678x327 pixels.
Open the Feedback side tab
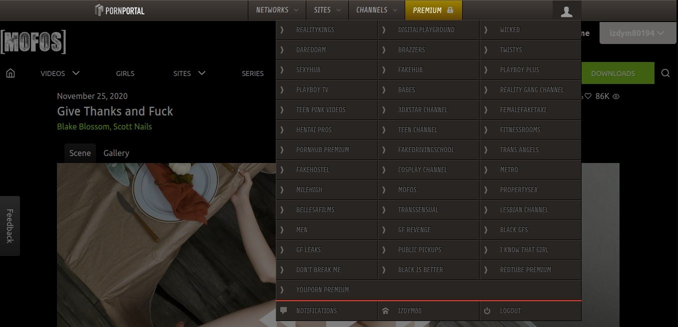[9, 226]
